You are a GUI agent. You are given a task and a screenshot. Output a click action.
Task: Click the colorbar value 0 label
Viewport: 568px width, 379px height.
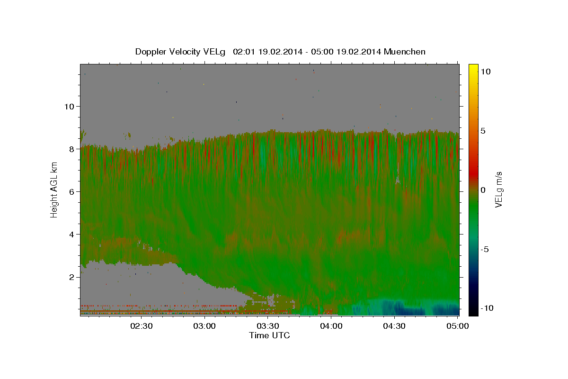(x=483, y=190)
